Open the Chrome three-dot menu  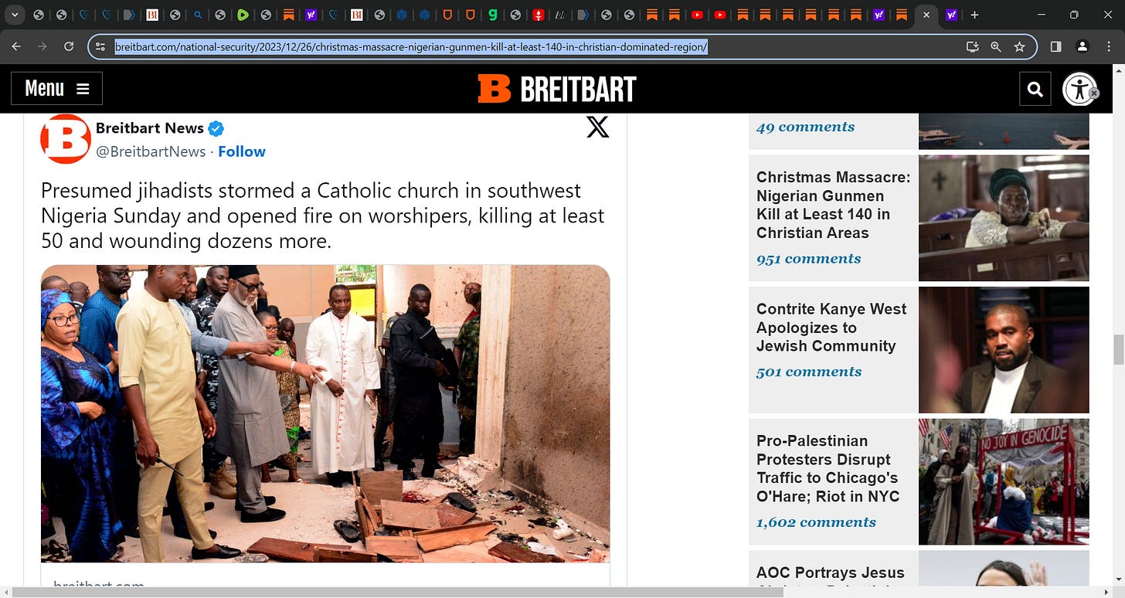coord(1109,46)
